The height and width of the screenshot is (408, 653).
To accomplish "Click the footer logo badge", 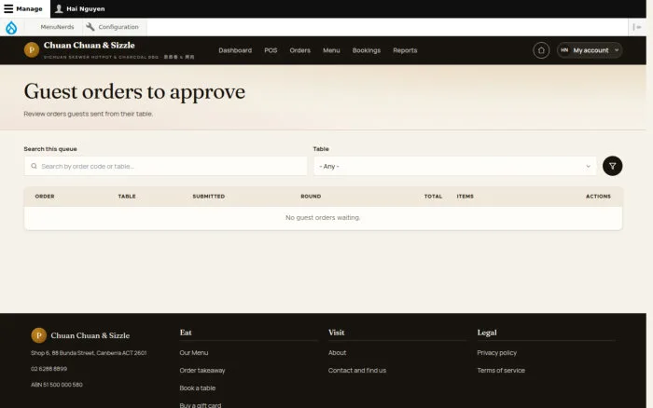I will coord(39,335).
